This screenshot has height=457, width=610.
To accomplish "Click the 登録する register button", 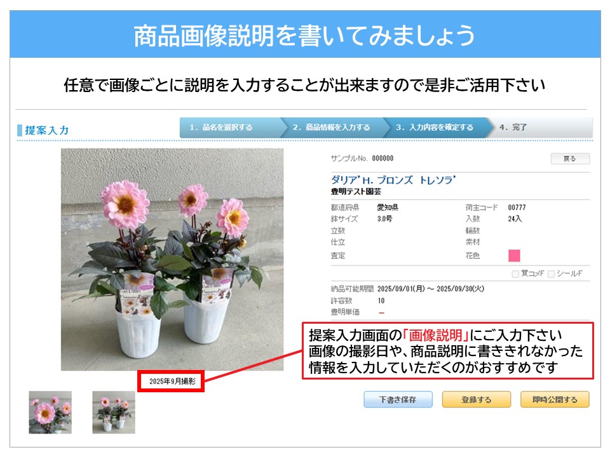I will pyautogui.click(x=476, y=399).
